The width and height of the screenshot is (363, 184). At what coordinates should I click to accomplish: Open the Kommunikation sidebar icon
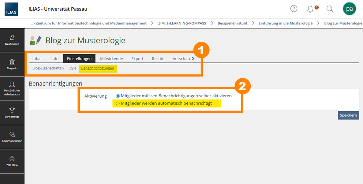tap(12, 137)
